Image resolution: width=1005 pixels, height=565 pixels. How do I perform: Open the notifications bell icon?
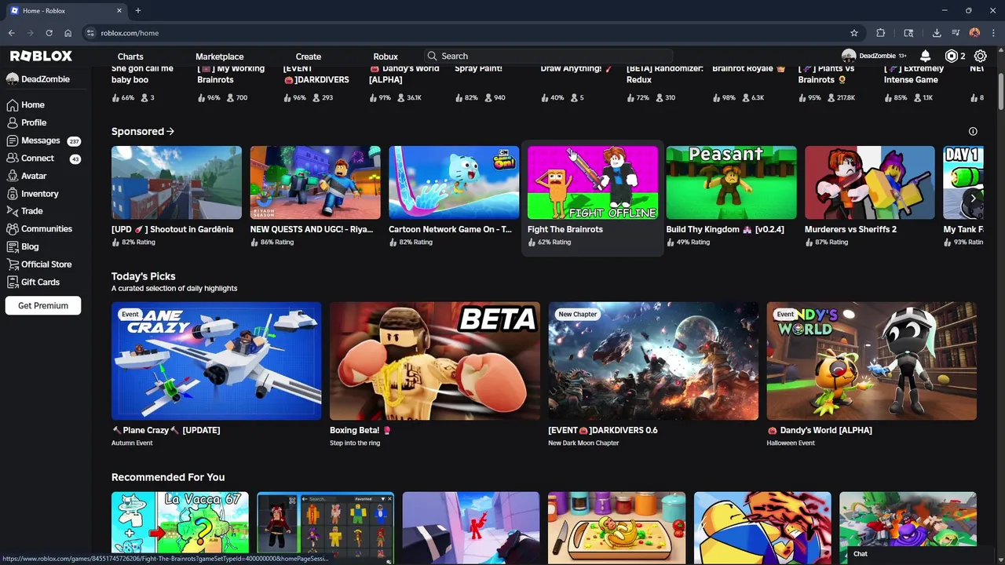(925, 56)
